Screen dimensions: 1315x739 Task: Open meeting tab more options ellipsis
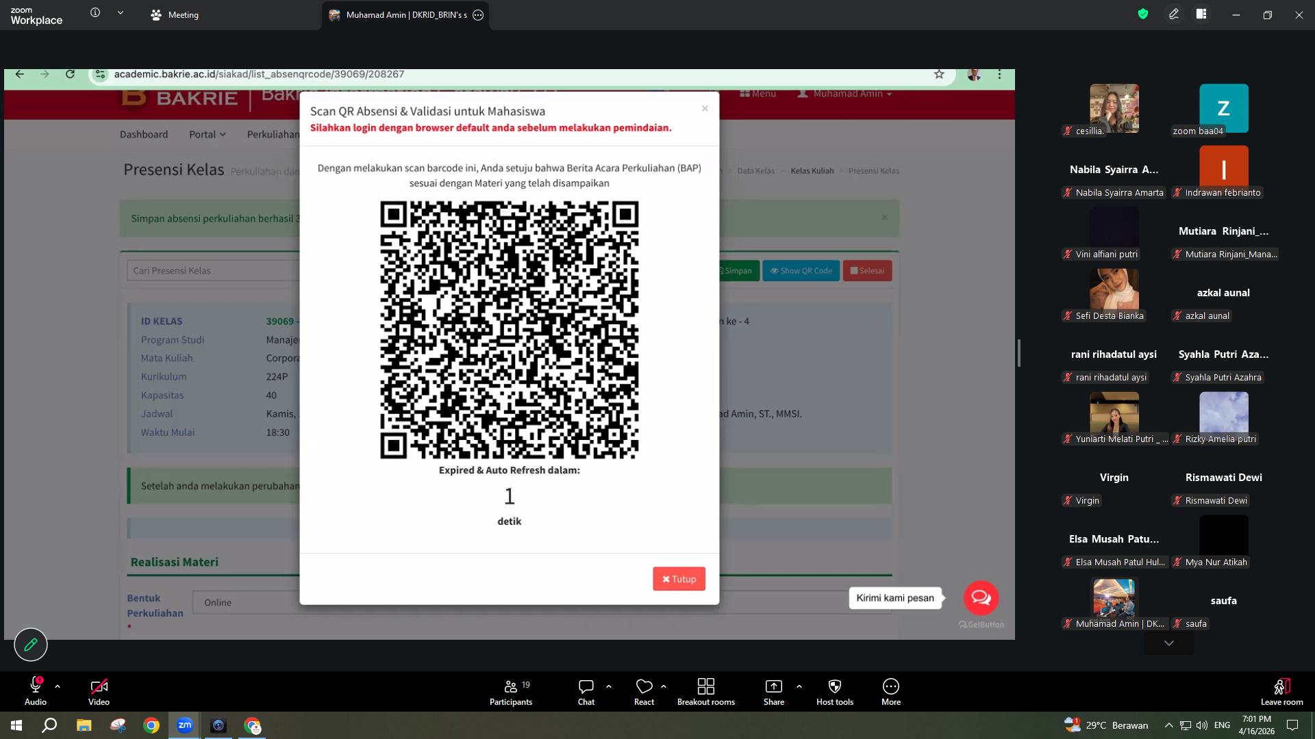(x=478, y=15)
